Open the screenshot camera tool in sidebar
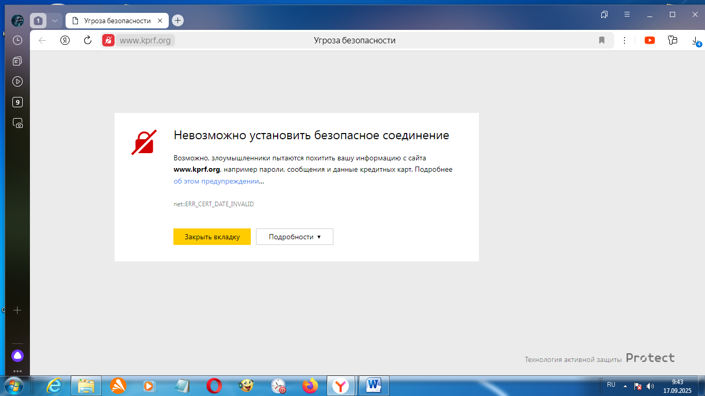Screen dimensions: 705x396 (18, 124)
